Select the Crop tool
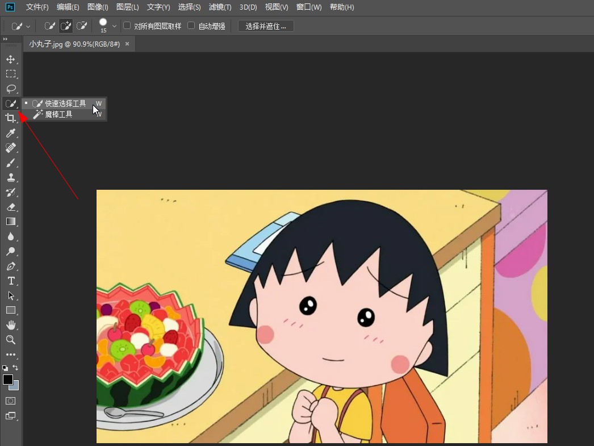 click(11, 118)
